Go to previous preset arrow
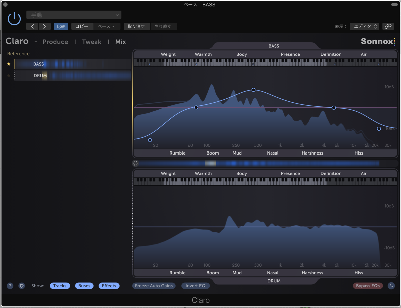Viewport: 401px width, 308px height. click(32, 26)
